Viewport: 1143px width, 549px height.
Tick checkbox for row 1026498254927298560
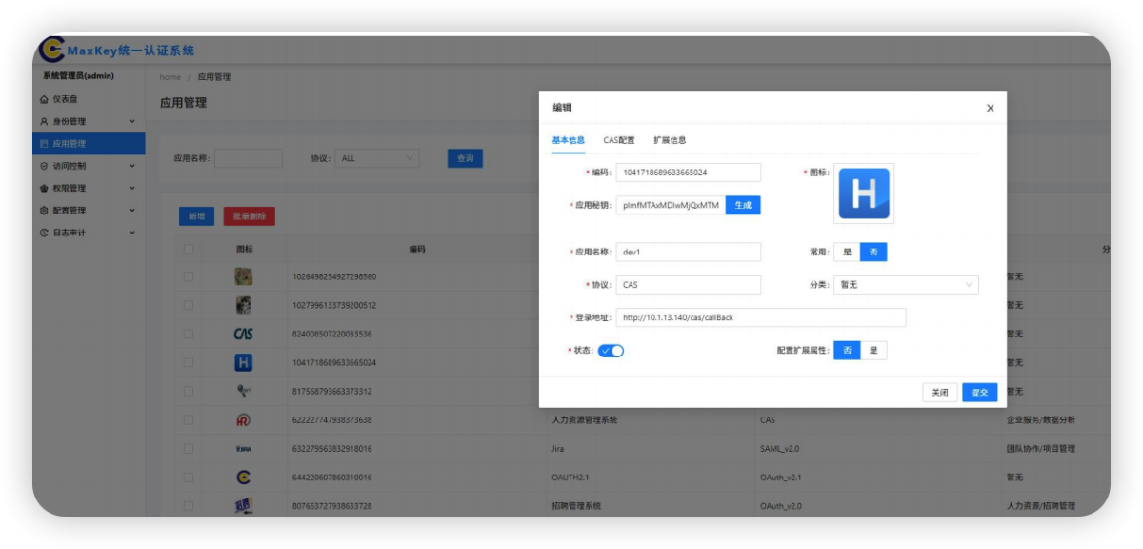tap(188, 276)
